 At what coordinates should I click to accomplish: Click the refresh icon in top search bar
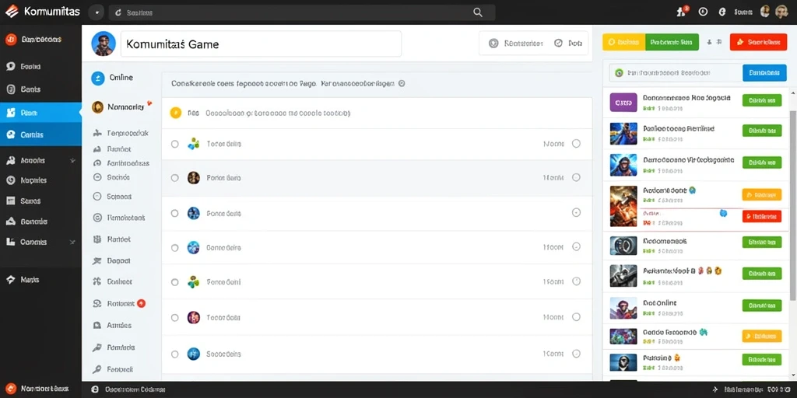coord(118,12)
